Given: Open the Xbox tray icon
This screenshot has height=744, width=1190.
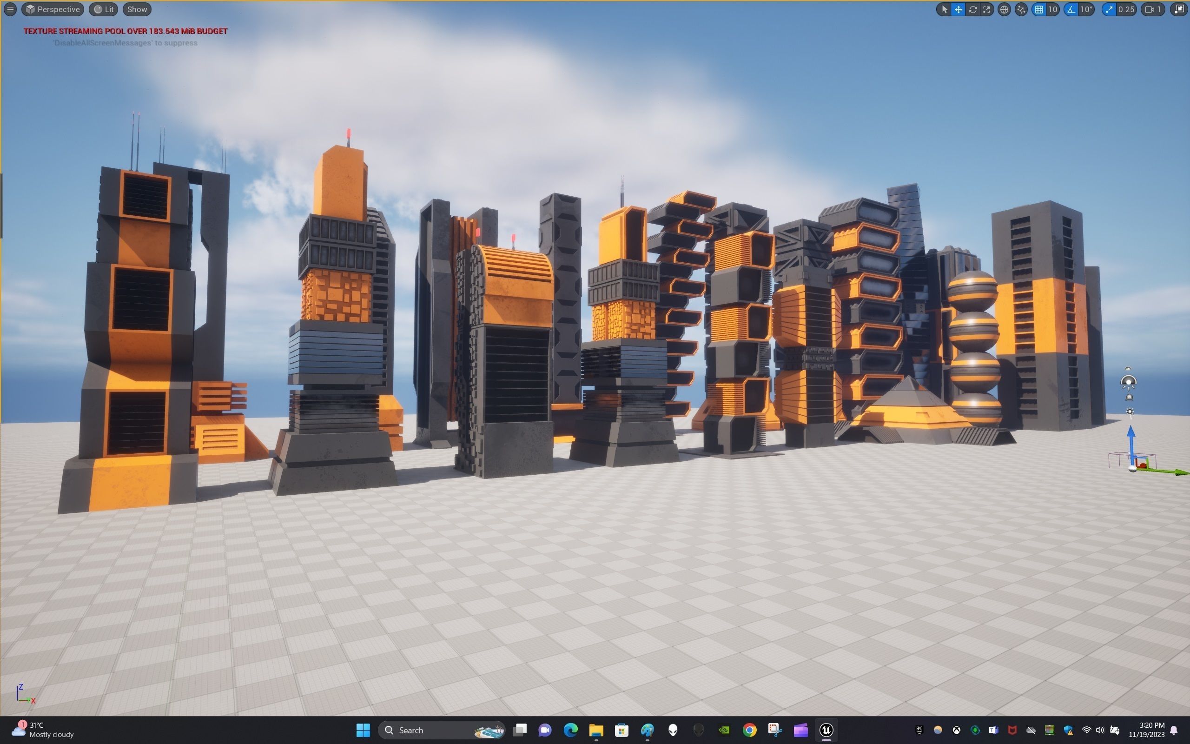Looking at the screenshot, I should [x=957, y=730].
